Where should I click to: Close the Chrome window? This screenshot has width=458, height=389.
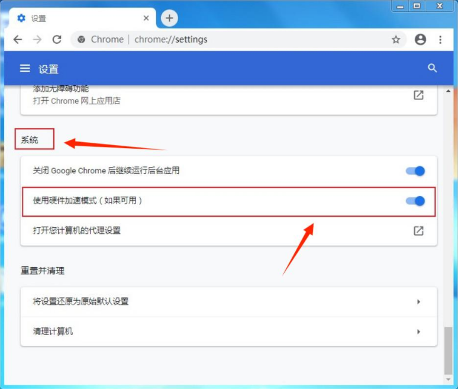[440, 6]
